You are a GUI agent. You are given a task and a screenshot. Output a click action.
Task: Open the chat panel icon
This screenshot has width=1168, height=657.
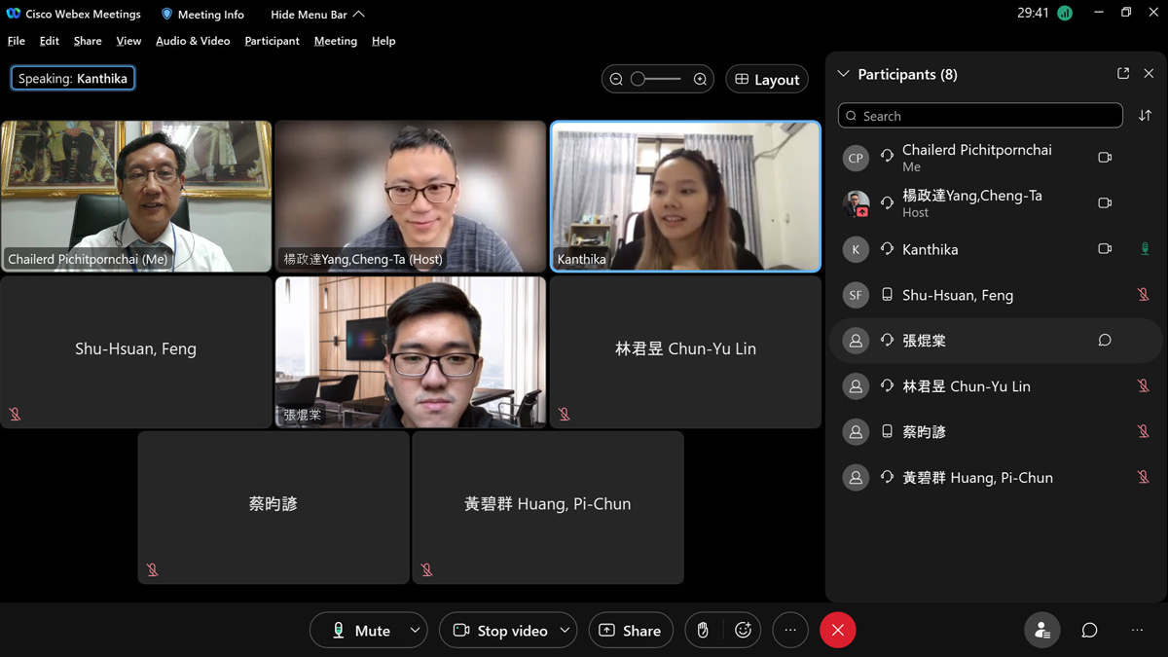click(x=1089, y=631)
